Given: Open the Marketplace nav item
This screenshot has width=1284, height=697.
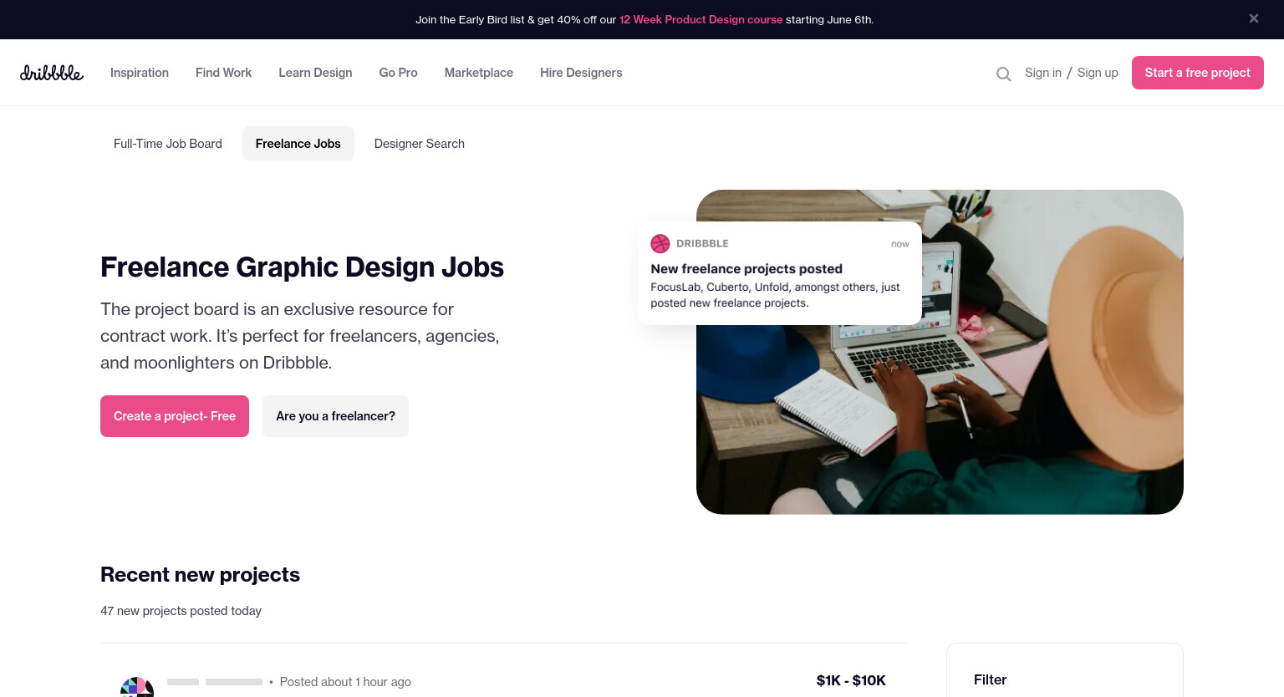Looking at the screenshot, I should [479, 73].
